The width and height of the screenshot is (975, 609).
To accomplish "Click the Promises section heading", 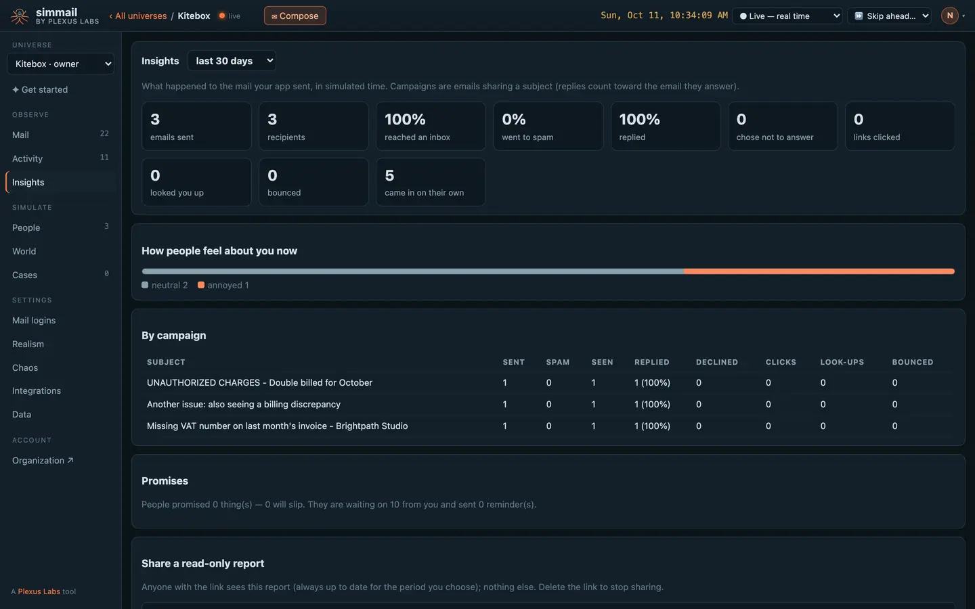I will 165,480.
